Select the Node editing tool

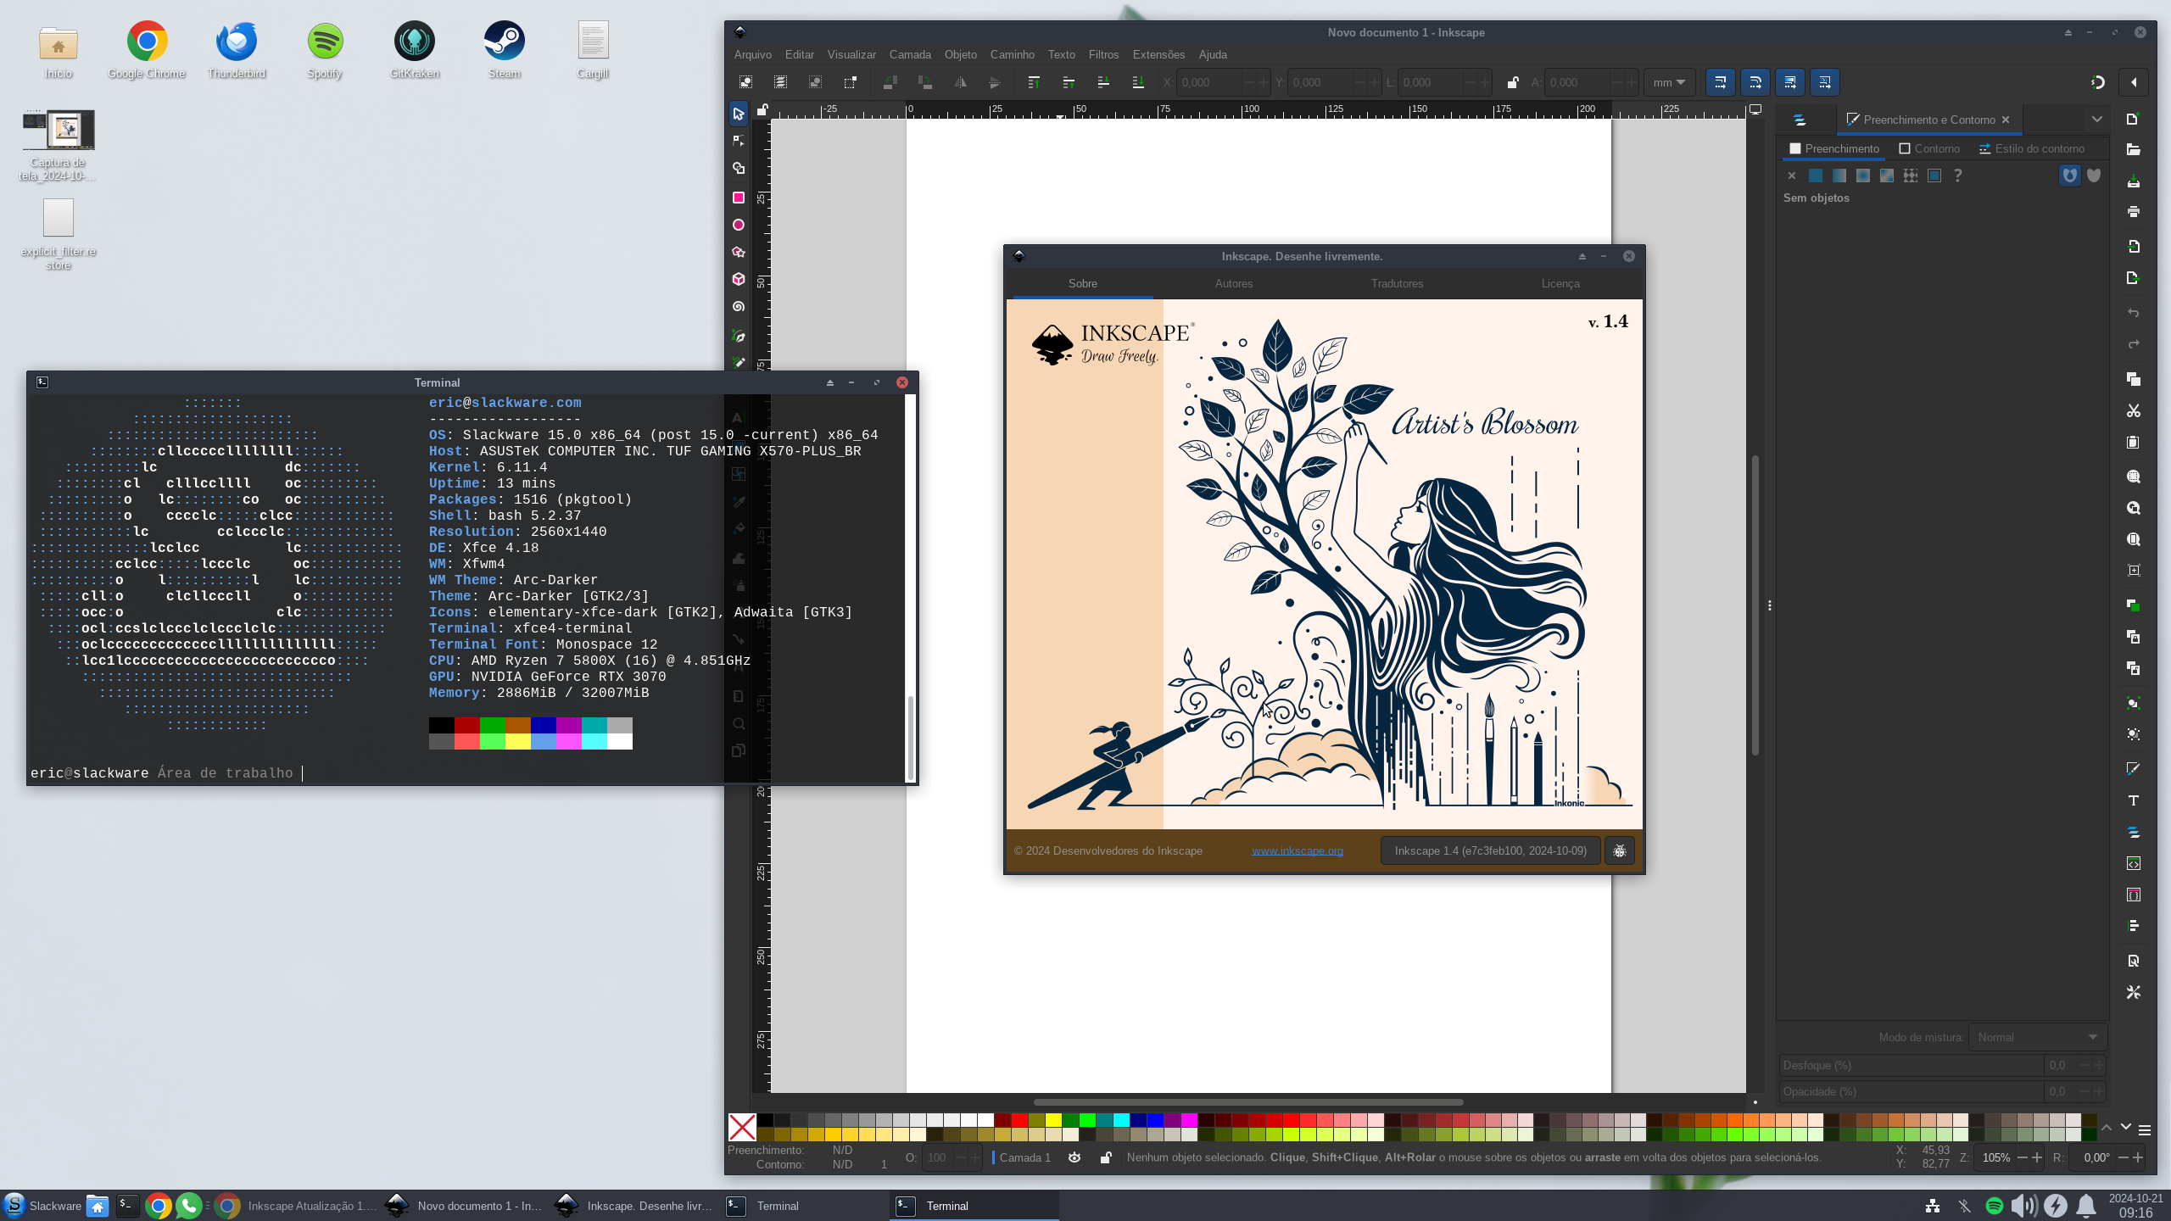[739, 141]
